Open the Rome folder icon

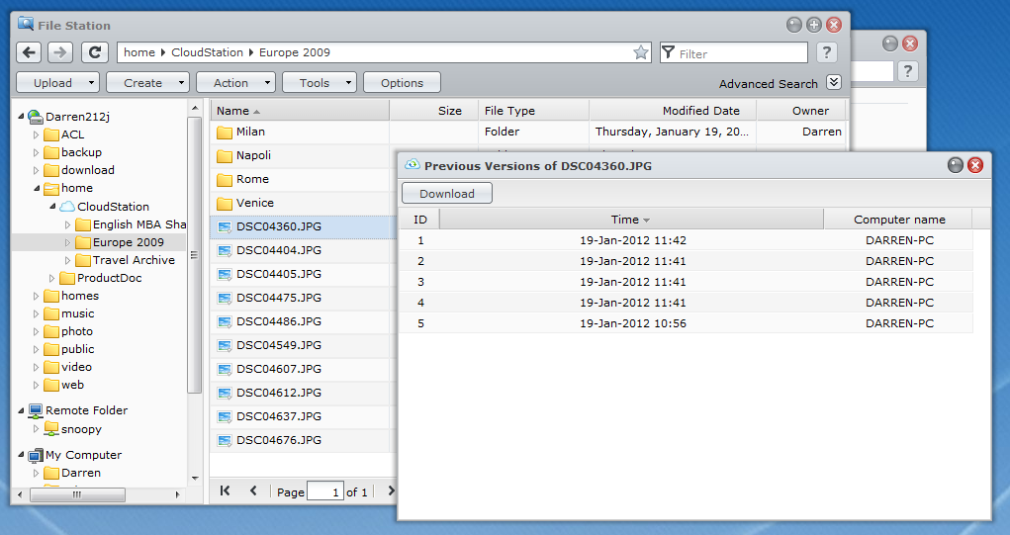click(225, 180)
